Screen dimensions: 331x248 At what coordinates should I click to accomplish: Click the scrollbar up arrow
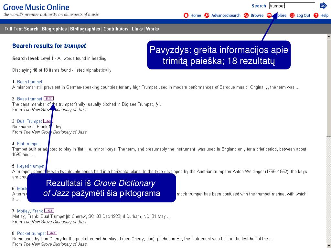[329, 36]
